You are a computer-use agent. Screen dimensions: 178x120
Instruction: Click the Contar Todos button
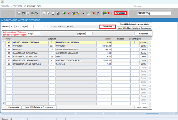coord(141,108)
